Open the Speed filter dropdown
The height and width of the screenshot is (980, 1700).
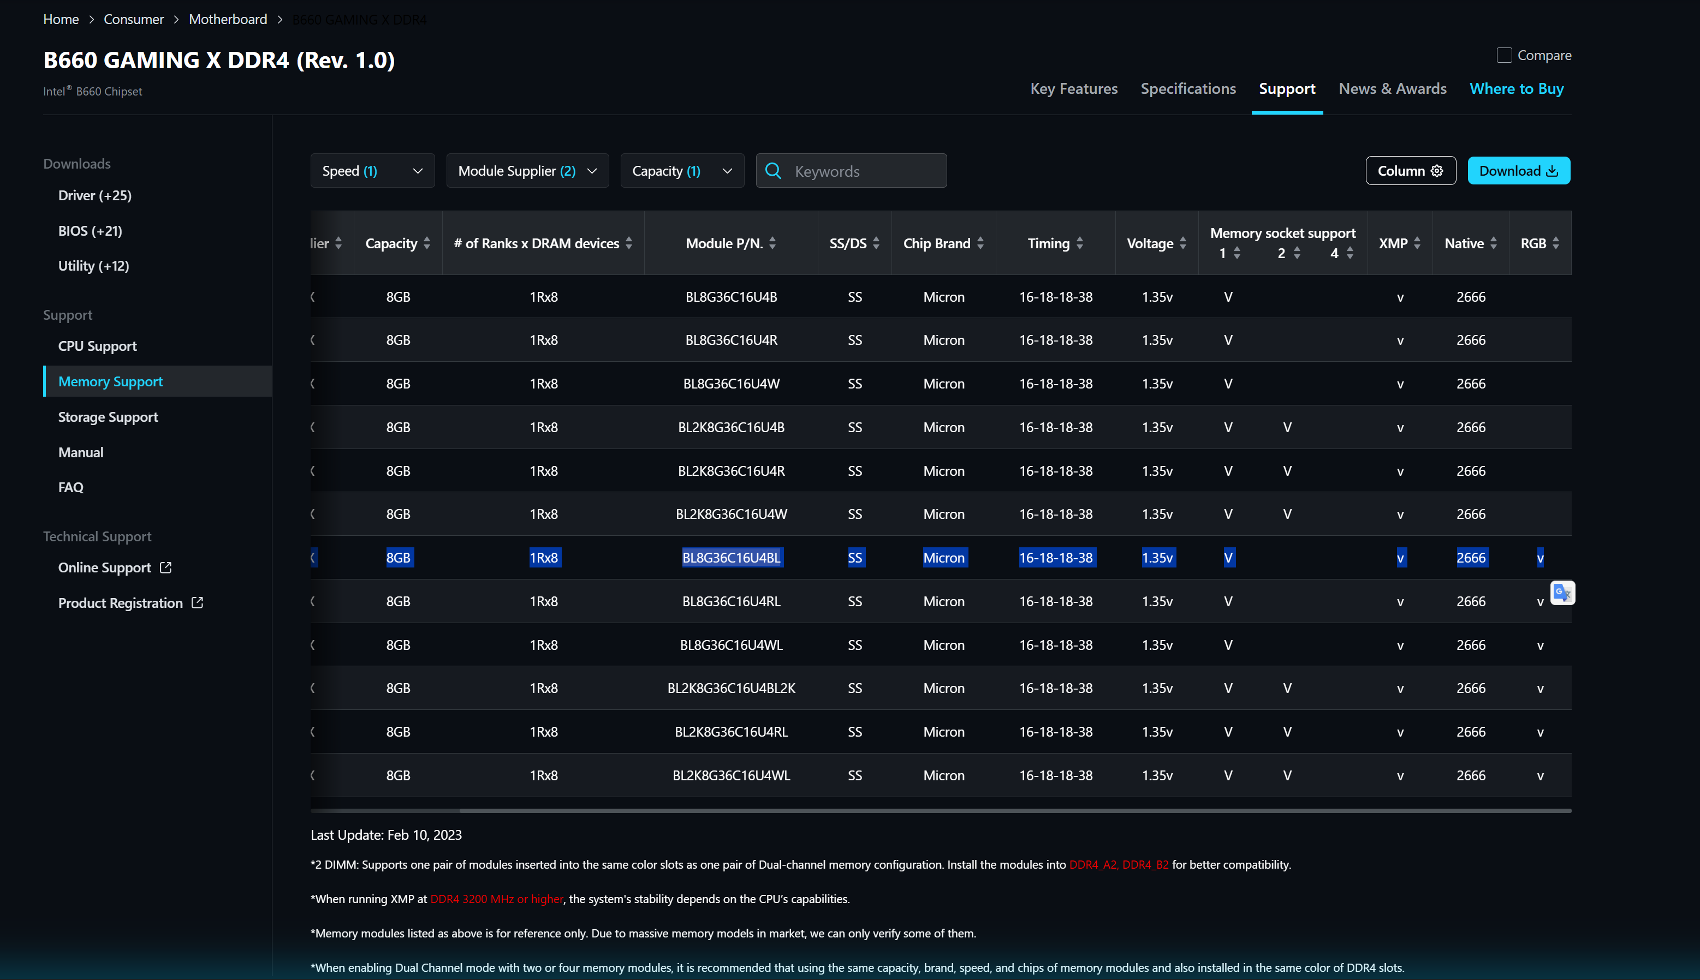tap(372, 171)
